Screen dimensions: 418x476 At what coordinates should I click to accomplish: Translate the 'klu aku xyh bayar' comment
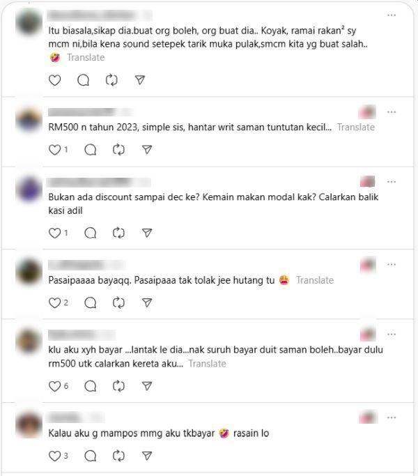click(208, 363)
